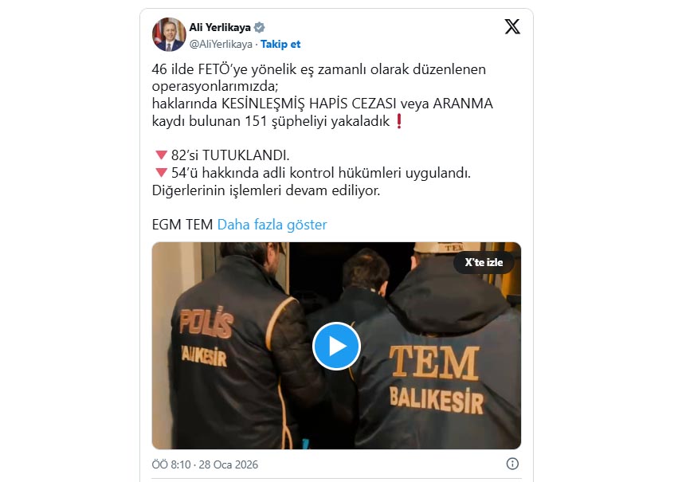Click the Ali Yerlikaya display name
Viewport: 678px width, 482px height.
(220, 28)
